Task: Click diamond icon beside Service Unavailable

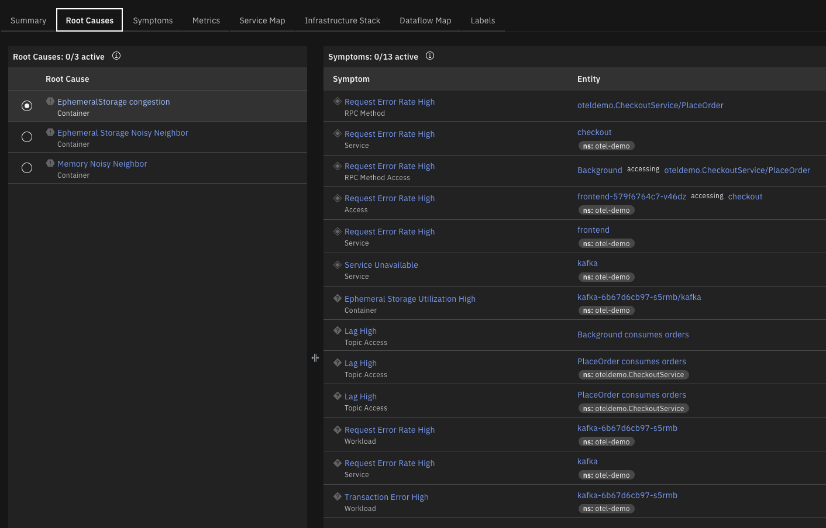Action: (338, 264)
